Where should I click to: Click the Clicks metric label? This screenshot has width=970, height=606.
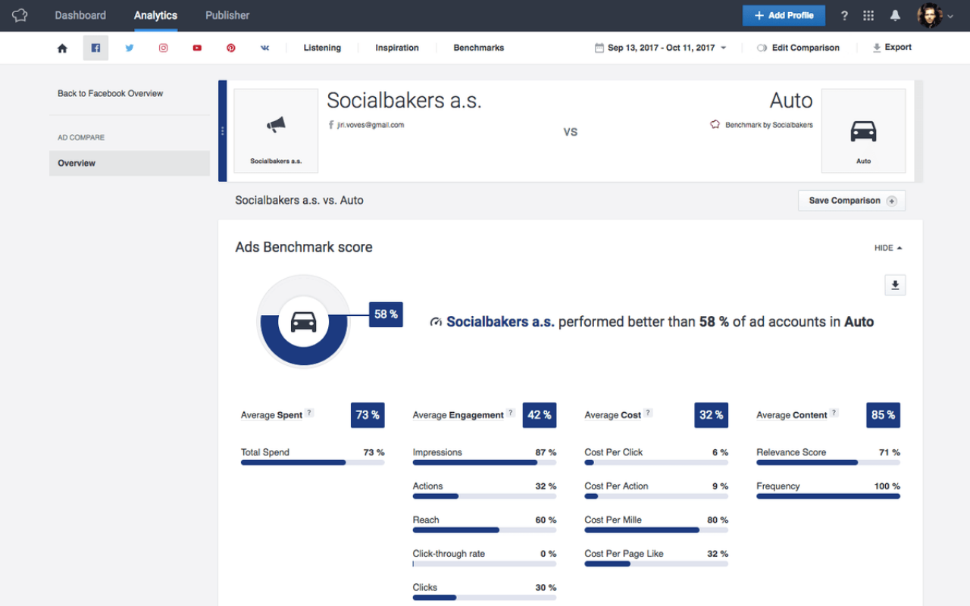(425, 587)
